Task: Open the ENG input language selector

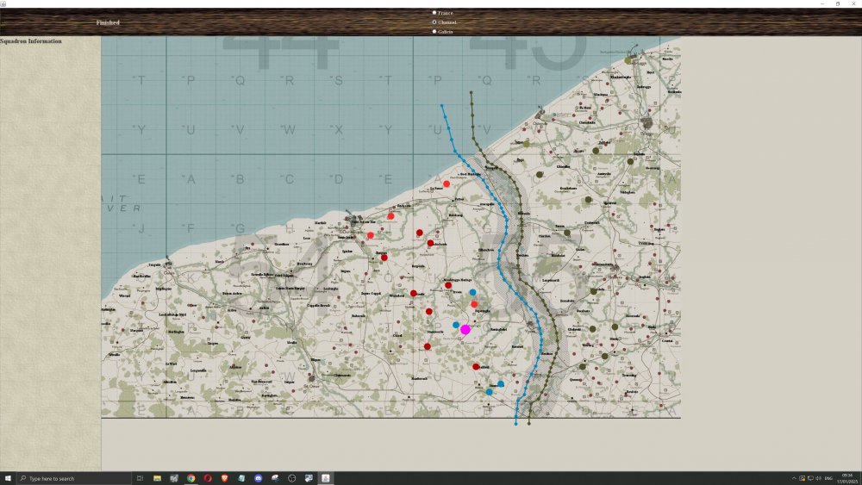Action: coord(828,478)
